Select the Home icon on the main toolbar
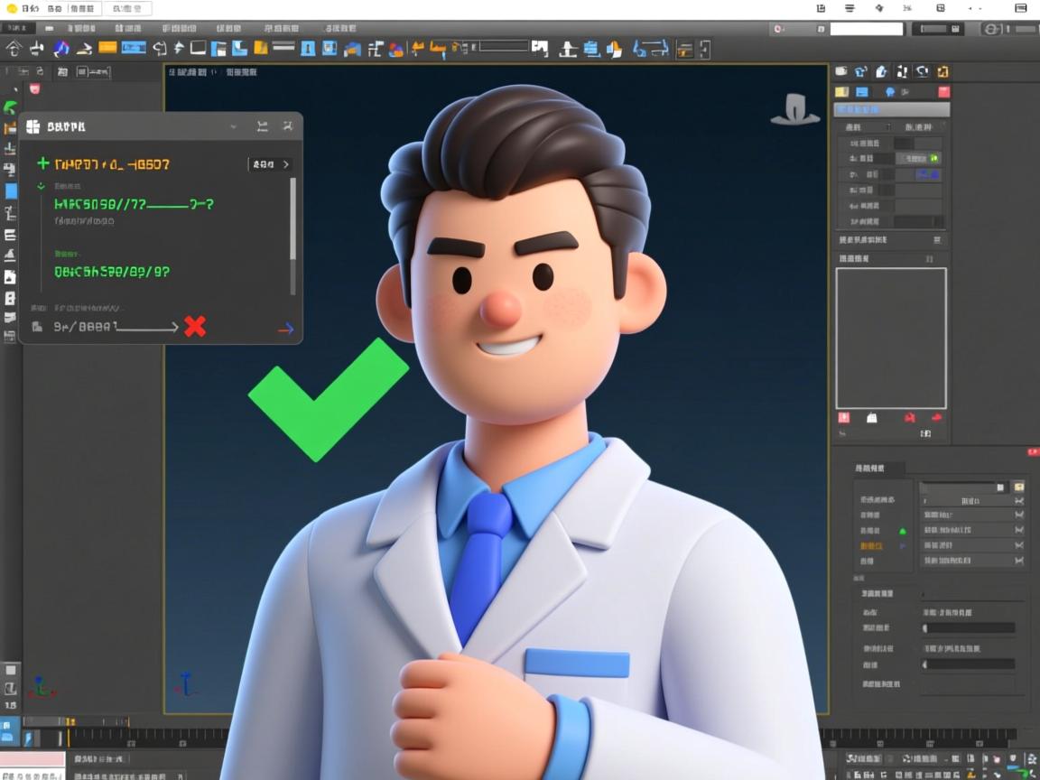 (x=13, y=49)
